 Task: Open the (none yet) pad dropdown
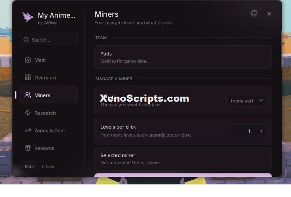(x=247, y=100)
